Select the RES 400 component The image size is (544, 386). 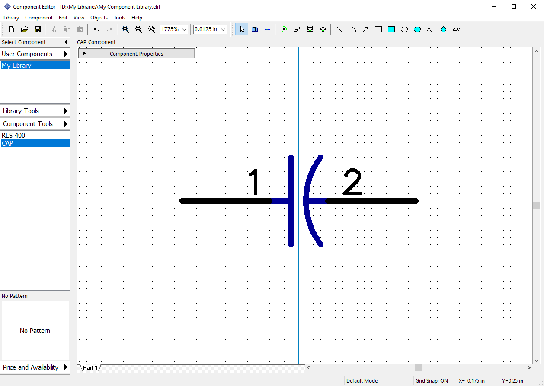(x=35, y=136)
